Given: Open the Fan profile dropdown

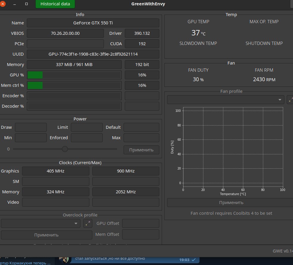Looking at the screenshot, I should pyautogui.click(x=225, y=100).
